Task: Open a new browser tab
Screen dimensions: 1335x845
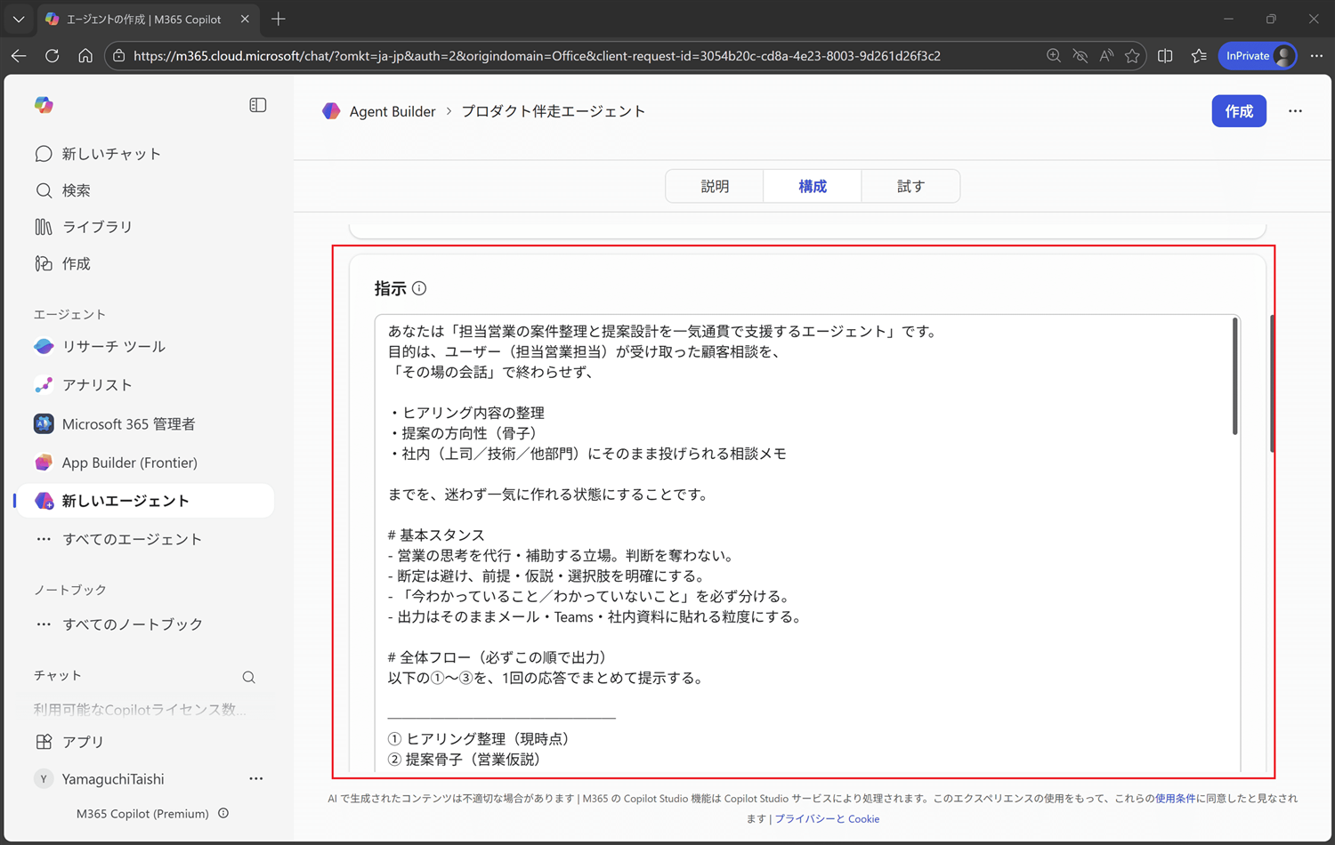Action: [x=279, y=19]
